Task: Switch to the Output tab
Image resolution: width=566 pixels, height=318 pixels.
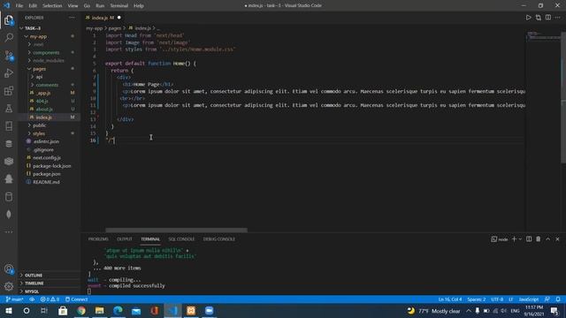Action: point(125,239)
